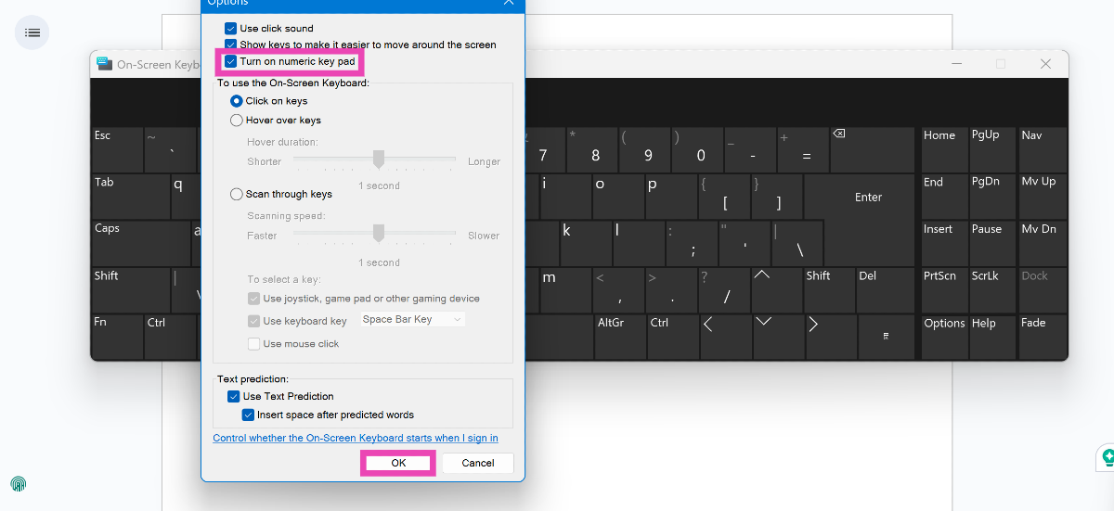Tap the Tab key

coord(130,197)
